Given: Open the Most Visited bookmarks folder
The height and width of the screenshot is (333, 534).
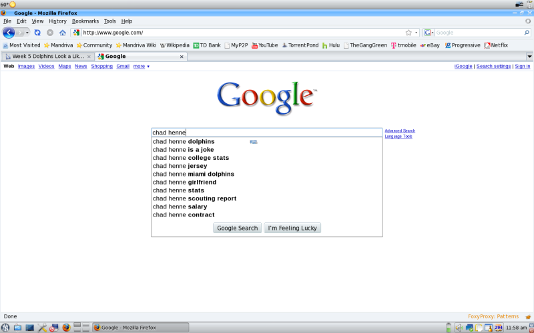Looking at the screenshot, I should (21, 45).
